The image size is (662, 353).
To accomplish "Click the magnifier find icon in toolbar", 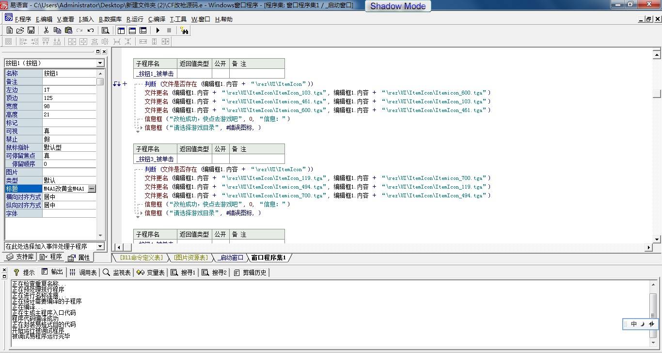I will 105,30.
